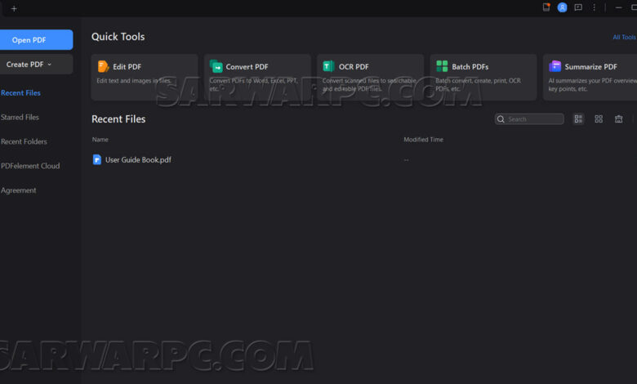Open the three-dot more options menu
The height and width of the screenshot is (384, 637).
(594, 7)
